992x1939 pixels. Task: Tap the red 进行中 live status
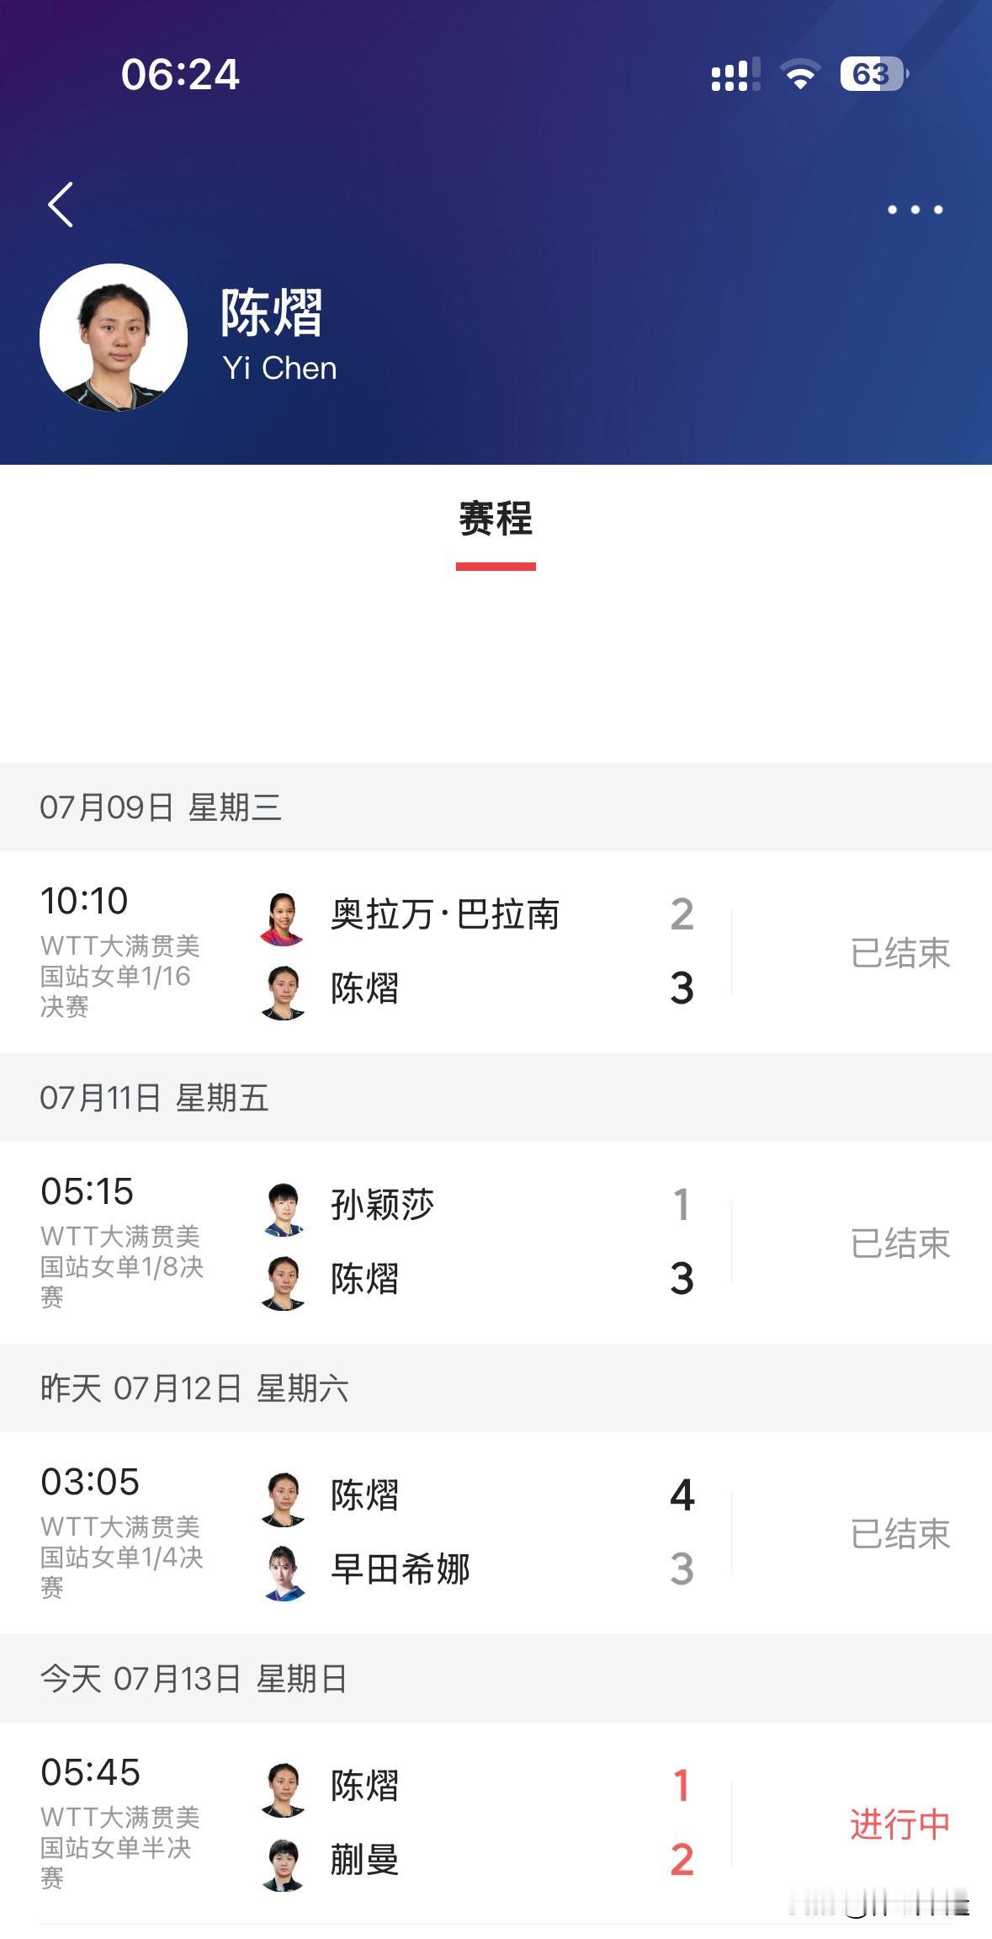[899, 1824]
